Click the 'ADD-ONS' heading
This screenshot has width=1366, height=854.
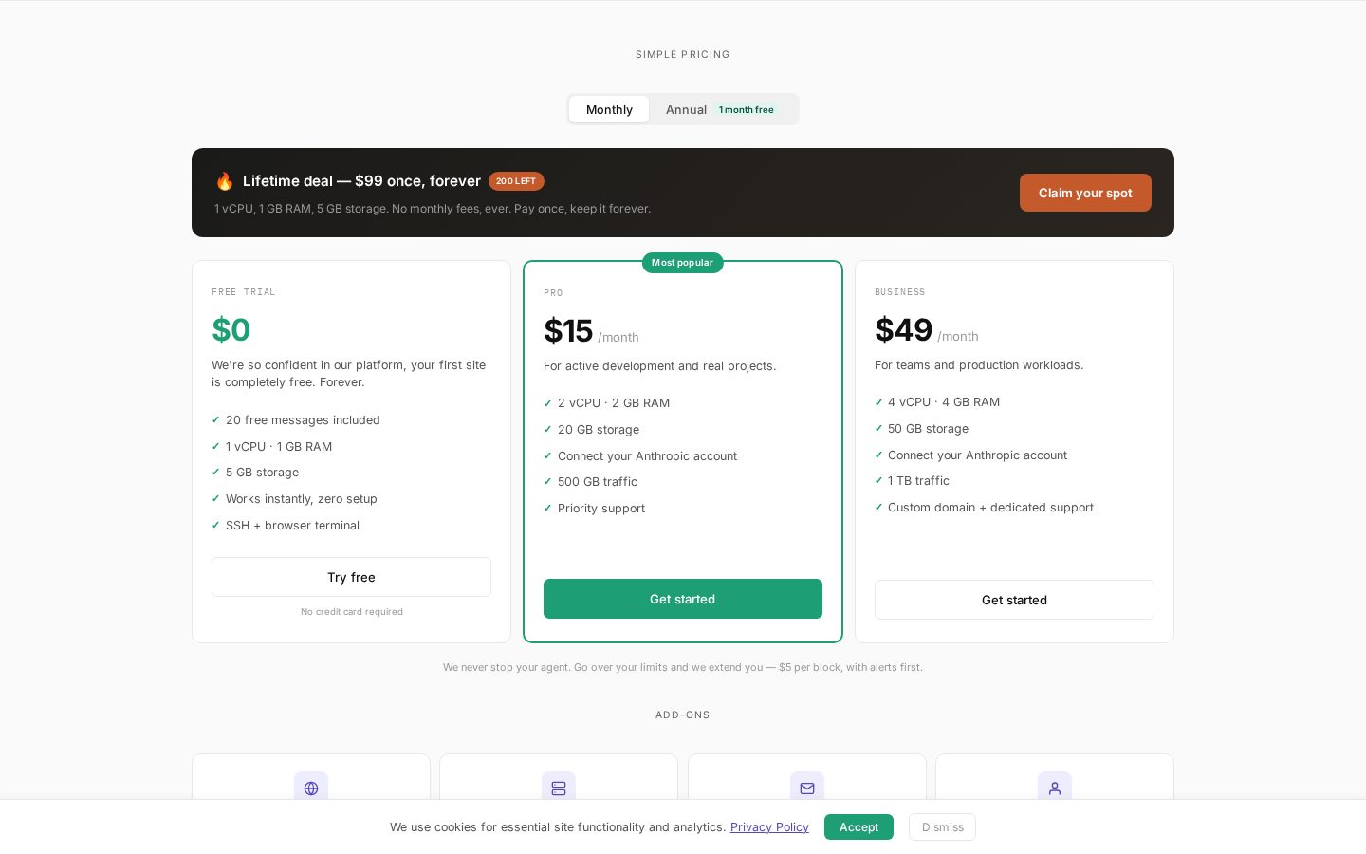pyautogui.click(x=683, y=715)
